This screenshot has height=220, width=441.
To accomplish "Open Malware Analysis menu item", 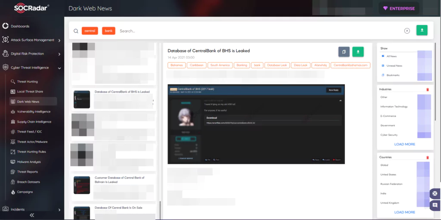I will point(29,162).
